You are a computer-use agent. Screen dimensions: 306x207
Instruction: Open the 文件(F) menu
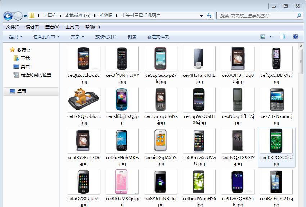pyautogui.click(x=13, y=27)
